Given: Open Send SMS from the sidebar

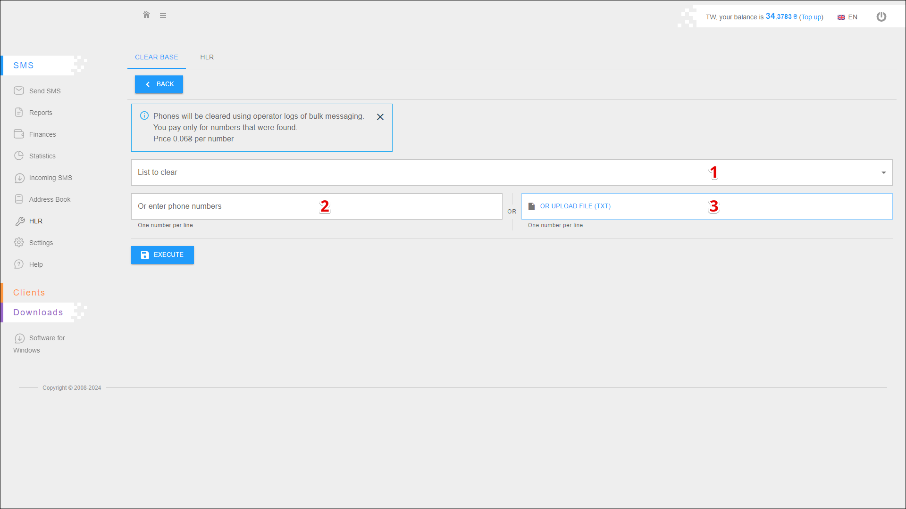Looking at the screenshot, I should (x=44, y=91).
